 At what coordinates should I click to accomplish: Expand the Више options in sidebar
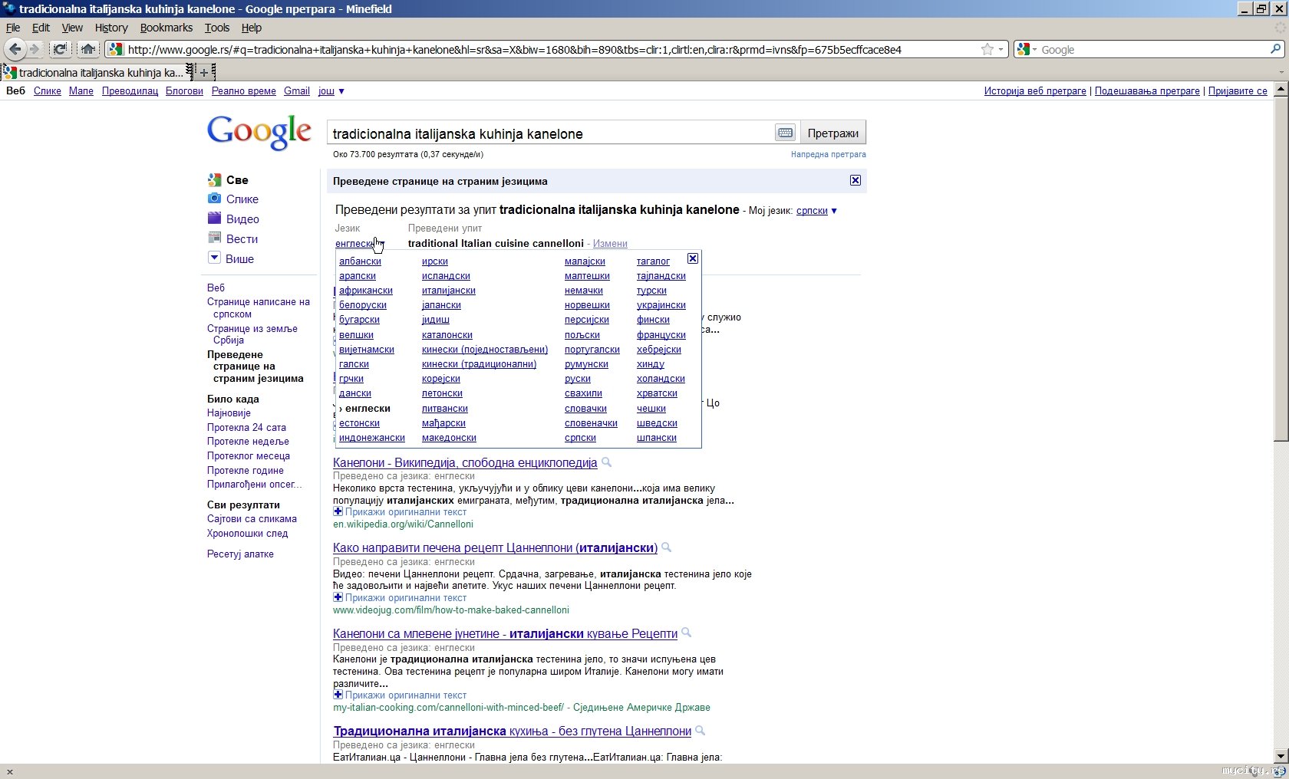[x=214, y=258]
